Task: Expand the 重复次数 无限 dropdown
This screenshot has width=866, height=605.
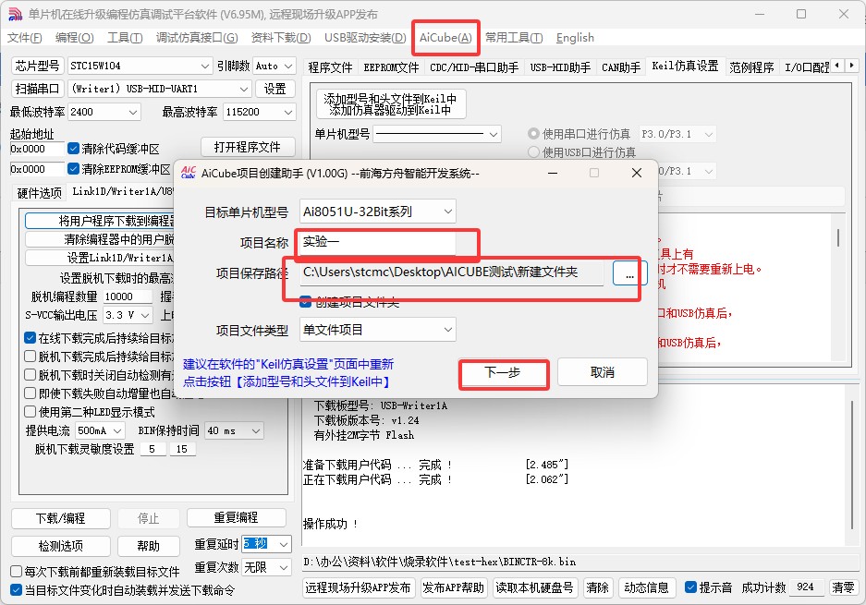Action: click(x=284, y=567)
